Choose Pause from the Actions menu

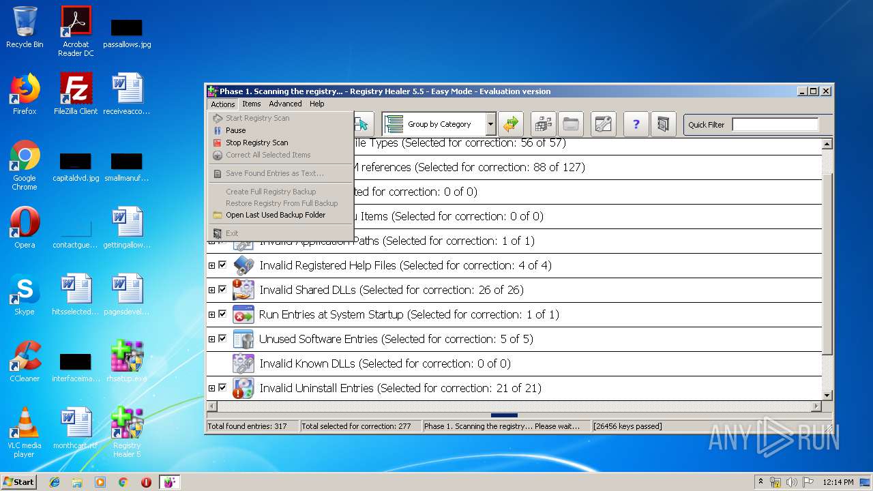(x=280, y=130)
